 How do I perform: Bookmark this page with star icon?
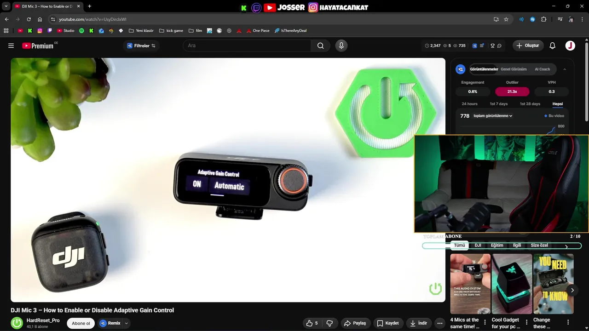point(506,19)
